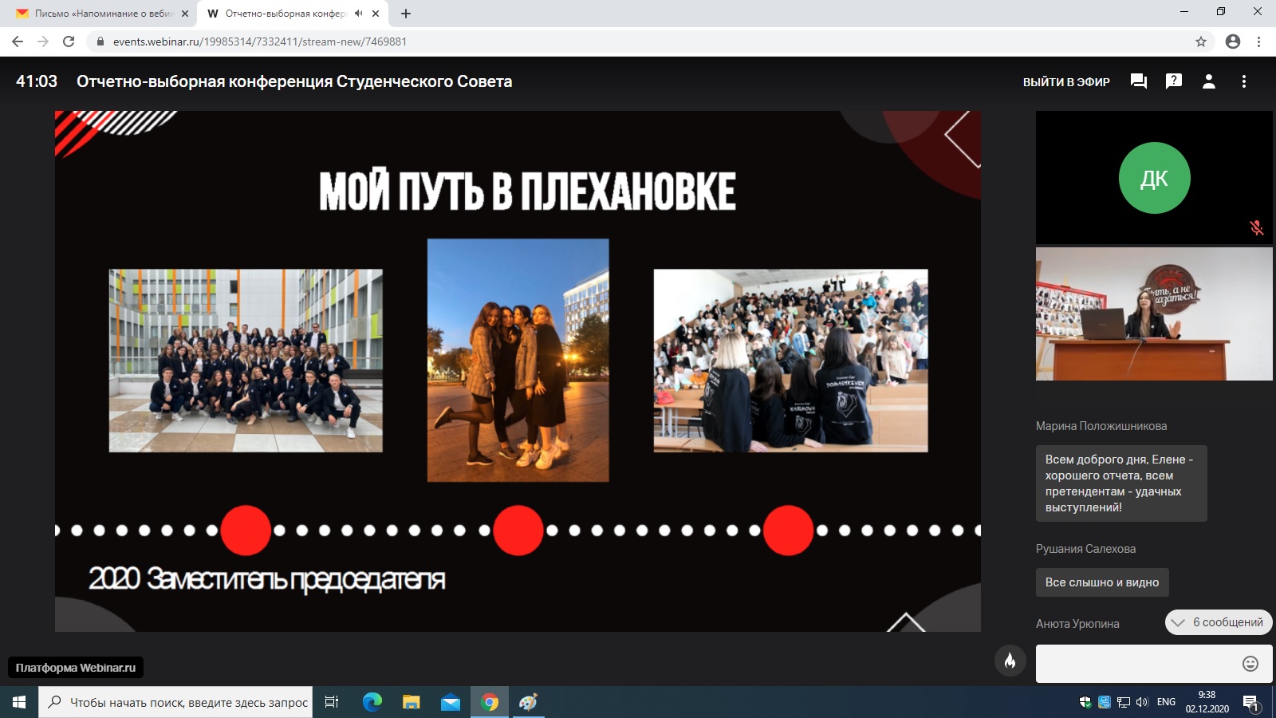This screenshot has width=1276, height=718.
Task: Open File Explorer from the taskbar
Action: 412,702
